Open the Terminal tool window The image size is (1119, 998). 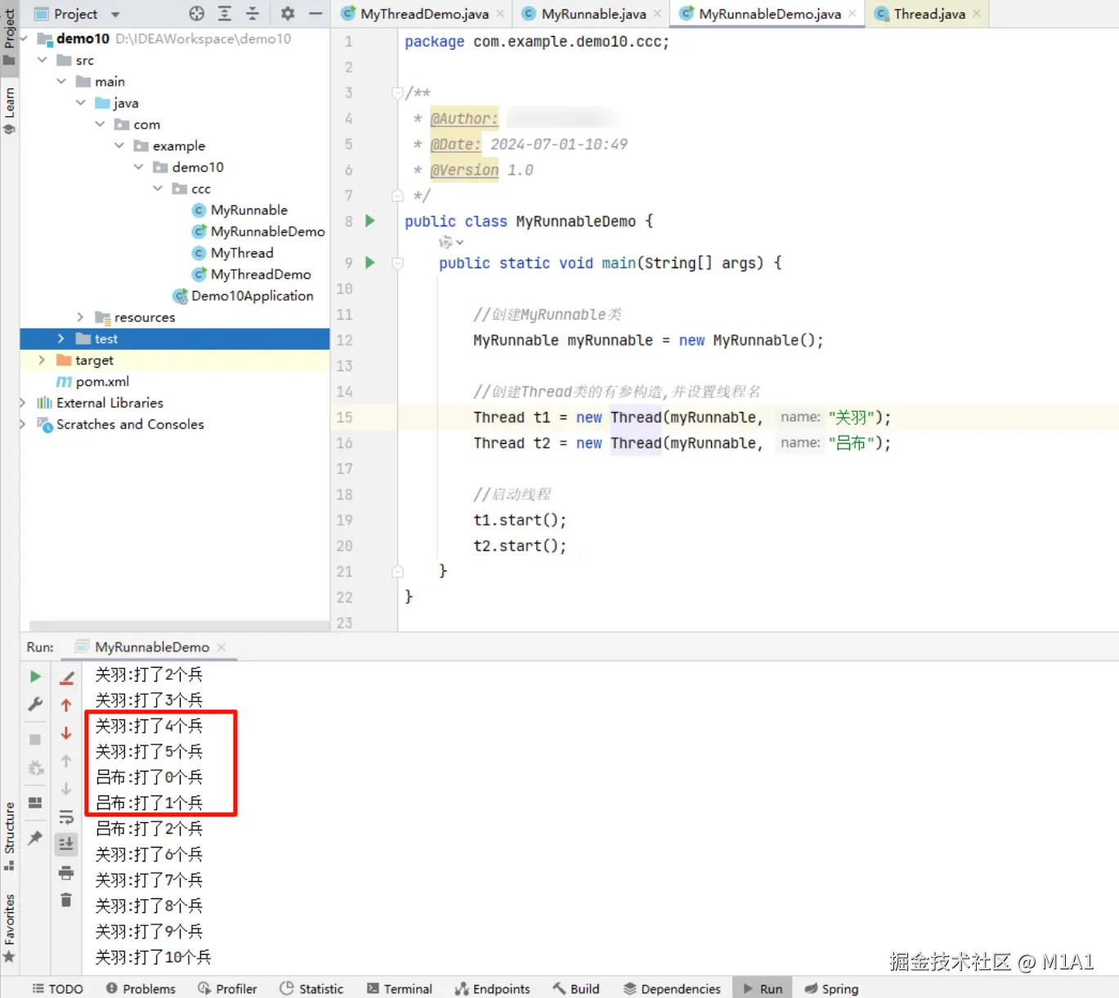pyautogui.click(x=400, y=988)
